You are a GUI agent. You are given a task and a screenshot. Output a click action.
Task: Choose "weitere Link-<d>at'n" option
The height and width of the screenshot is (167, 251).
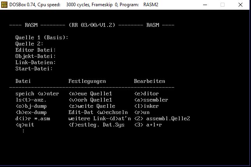[x=99, y=119]
